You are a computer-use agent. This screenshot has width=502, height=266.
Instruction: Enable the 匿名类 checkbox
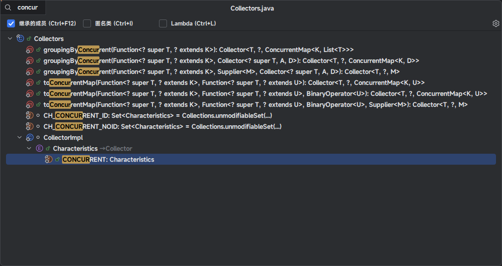point(87,23)
